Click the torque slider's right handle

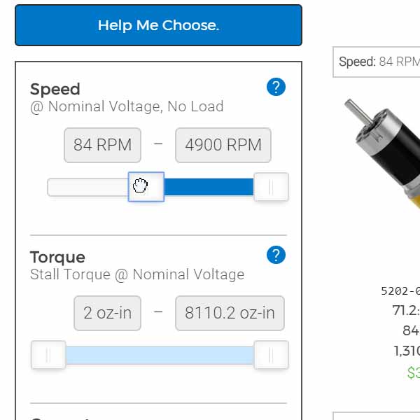pyautogui.click(x=271, y=355)
